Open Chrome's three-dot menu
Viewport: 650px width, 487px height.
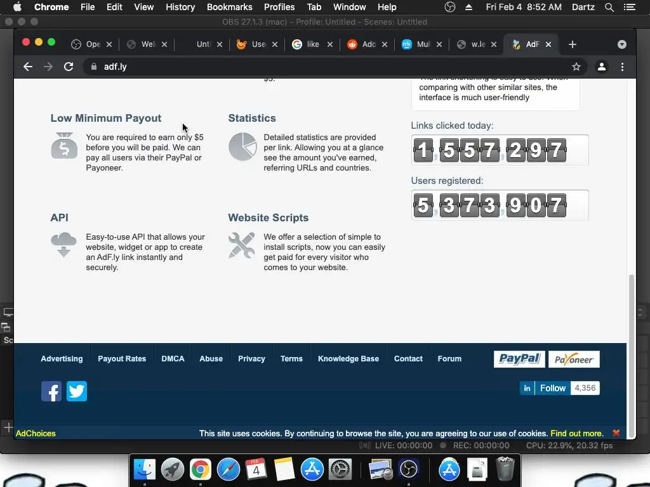[x=622, y=67]
